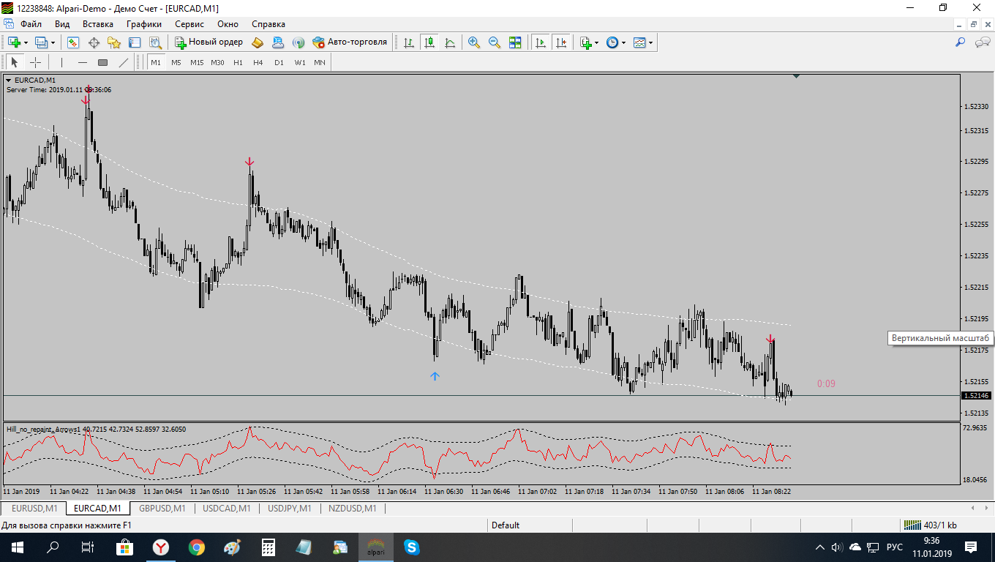Click the vertical price scale axis

976,249
